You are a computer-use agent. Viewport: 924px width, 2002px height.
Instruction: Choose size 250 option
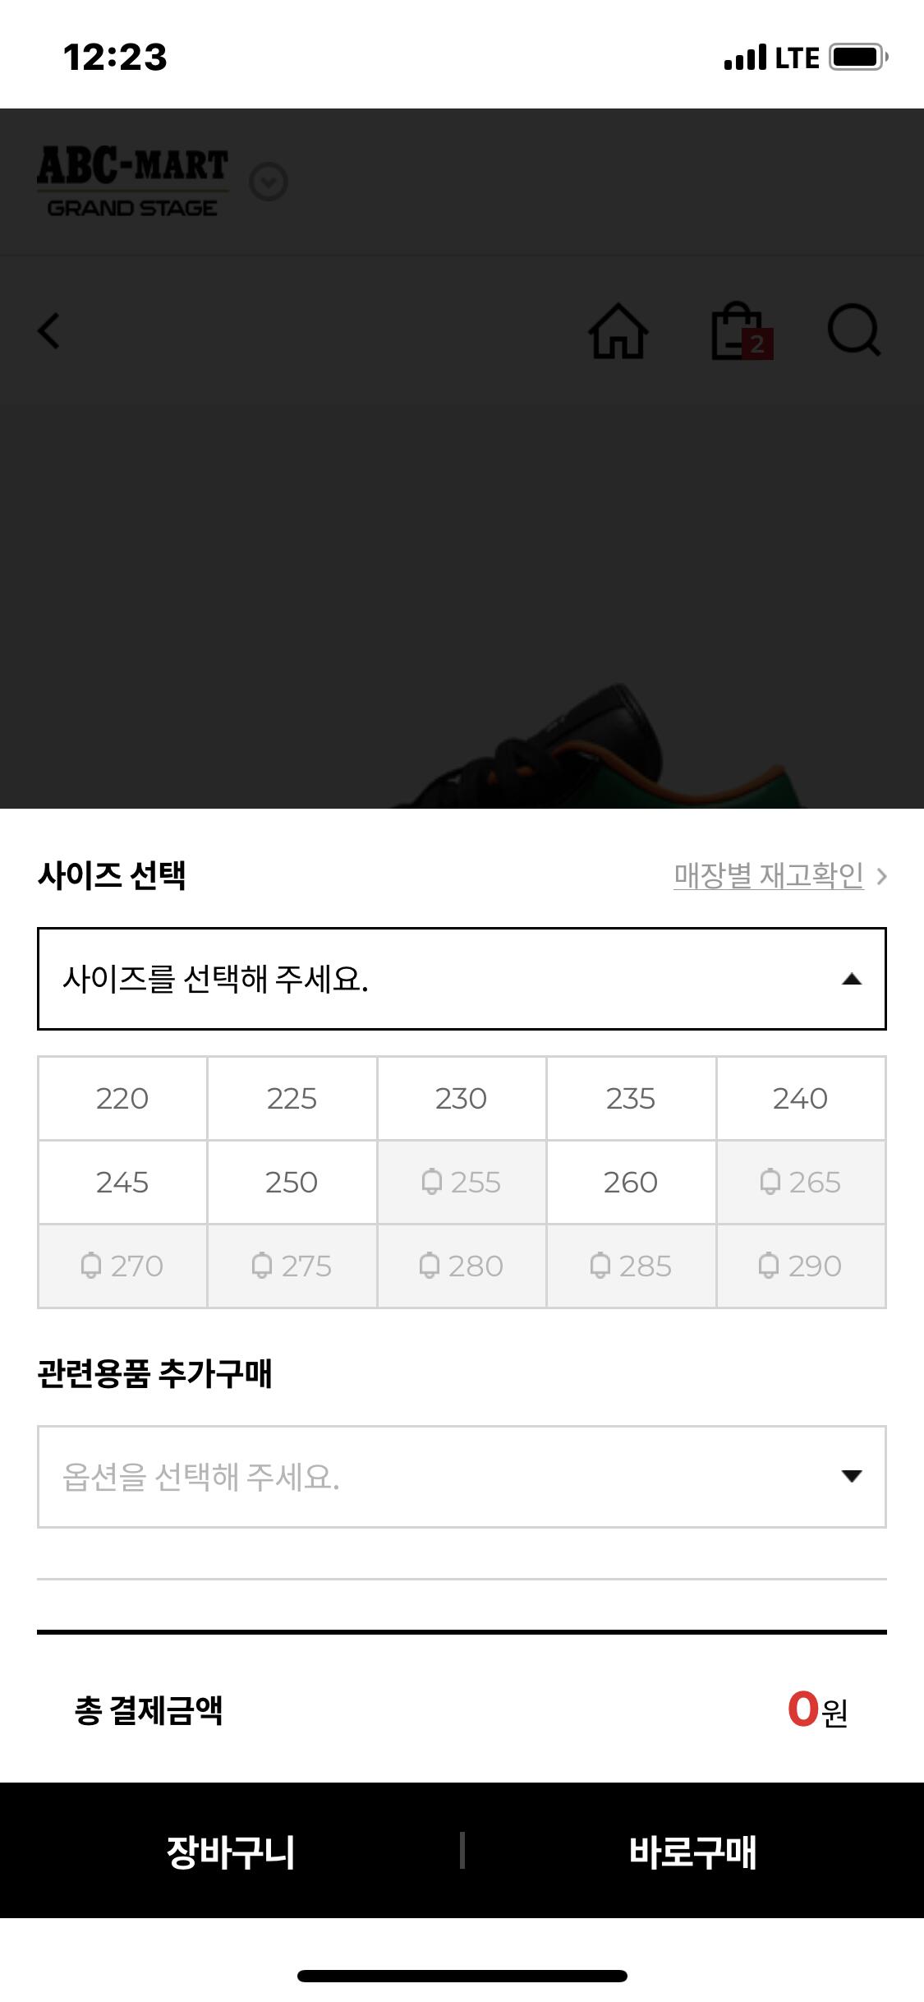292,1182
